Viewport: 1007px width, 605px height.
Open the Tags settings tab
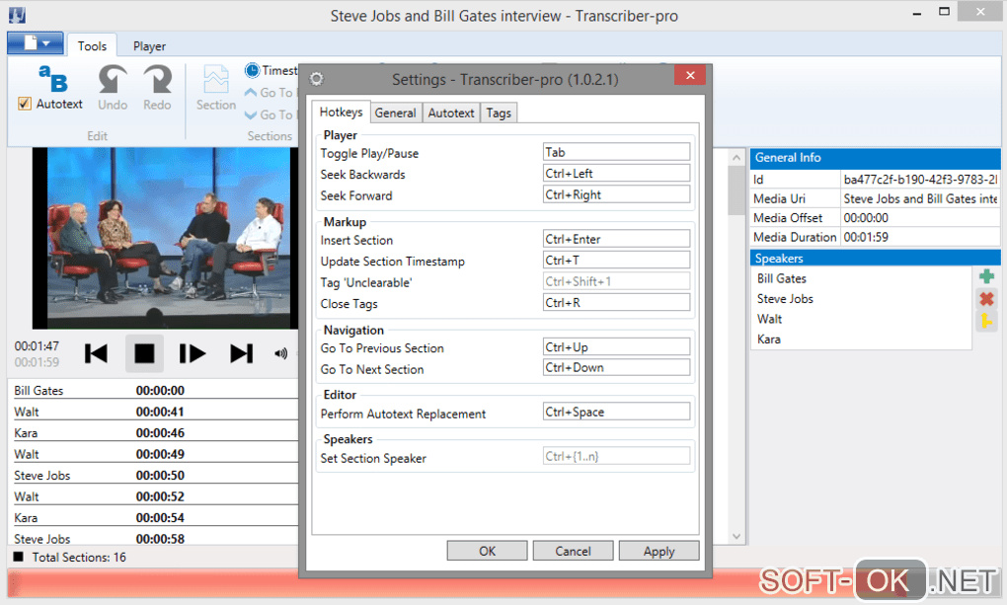[499, 113]
